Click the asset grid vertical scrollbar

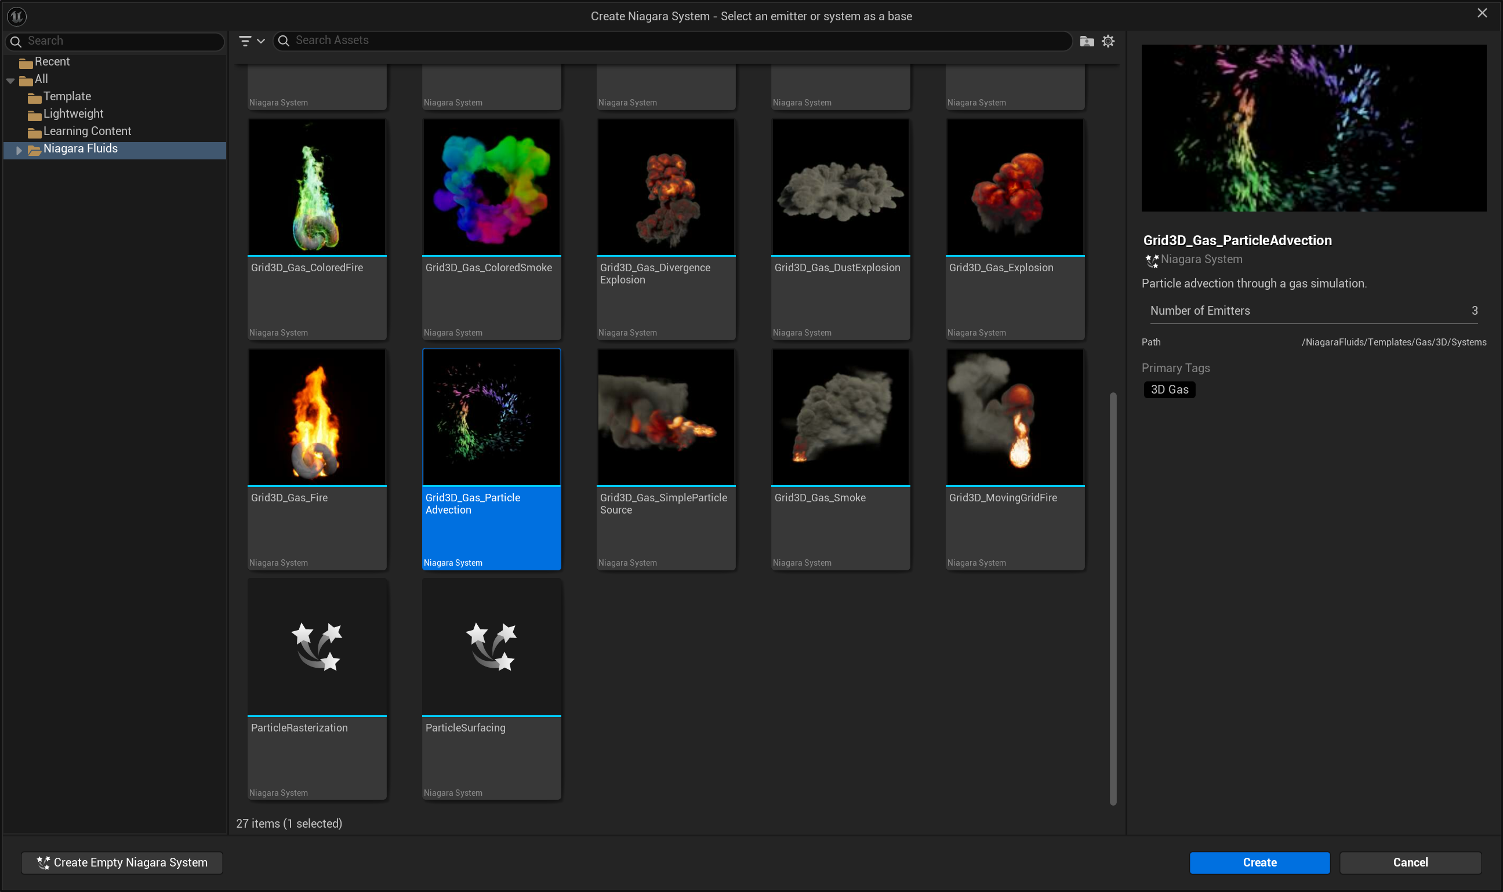pyautogui.click(x=1113, y=598)
